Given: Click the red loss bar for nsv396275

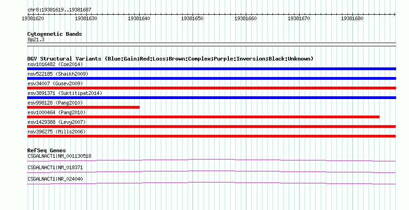Looking at the screenshot, I should click(211, 136).
